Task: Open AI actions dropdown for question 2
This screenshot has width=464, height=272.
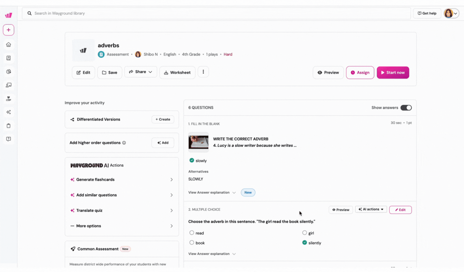Action: 371,209
